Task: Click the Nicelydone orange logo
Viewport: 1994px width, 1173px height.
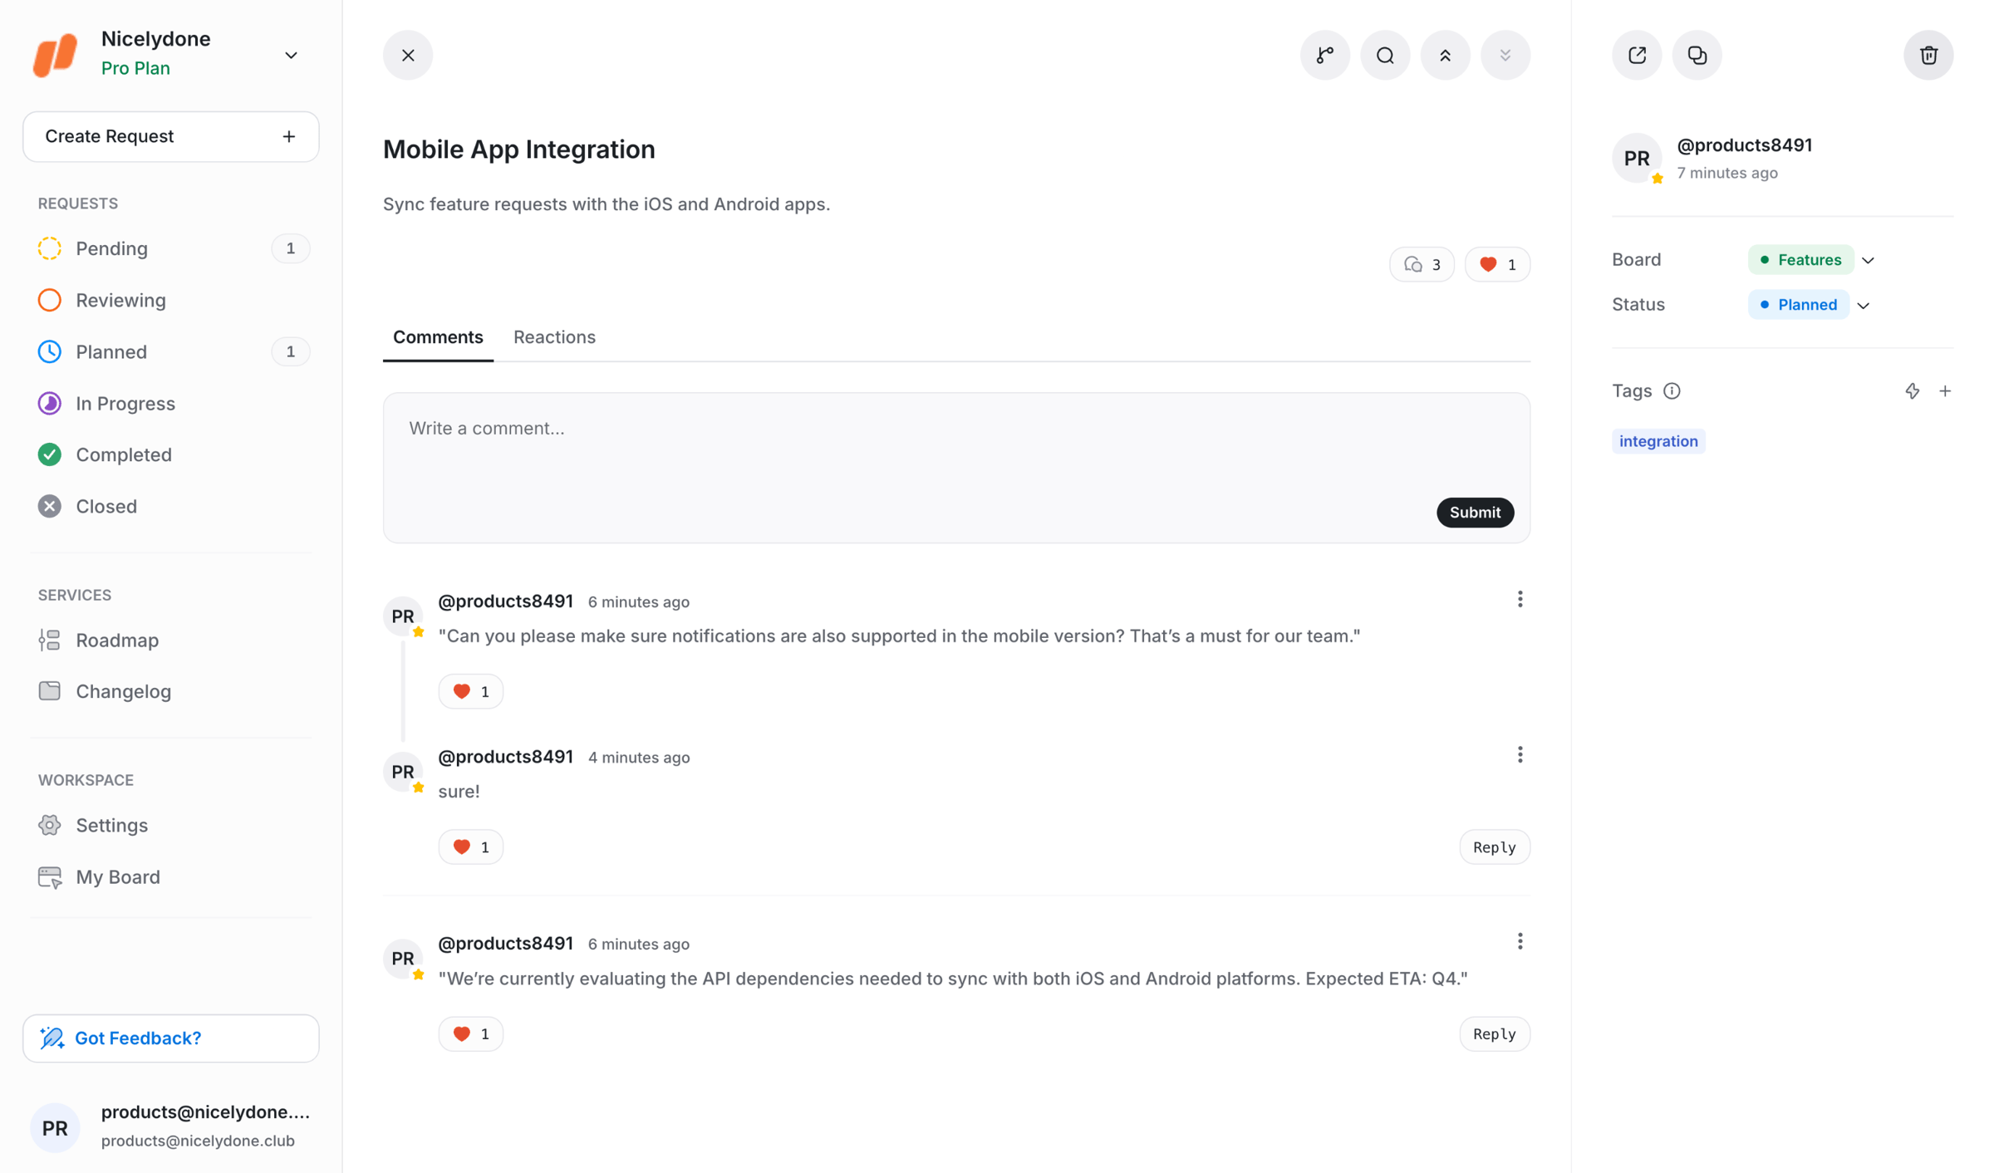Action: coord(56,54)
